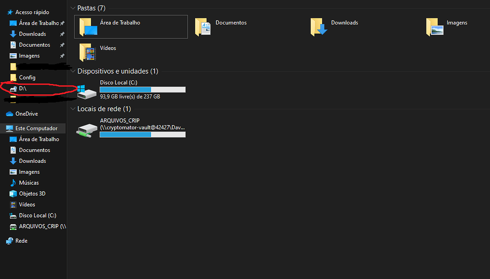Open Músicas in navigation pane
490x279 pixels.
point(29,183)
